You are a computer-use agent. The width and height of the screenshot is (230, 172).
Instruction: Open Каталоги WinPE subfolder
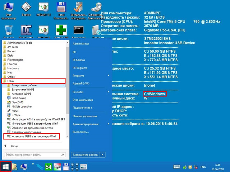coord(34,94)
